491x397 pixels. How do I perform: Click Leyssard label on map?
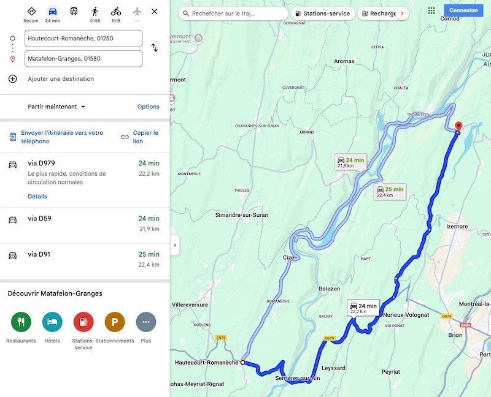333,368
